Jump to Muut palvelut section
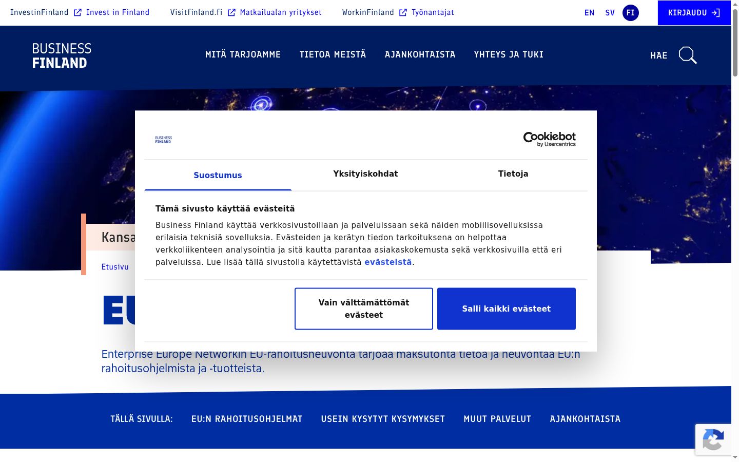Image resolution: width=739 pixels, height=462 pixels. point(497,419)
